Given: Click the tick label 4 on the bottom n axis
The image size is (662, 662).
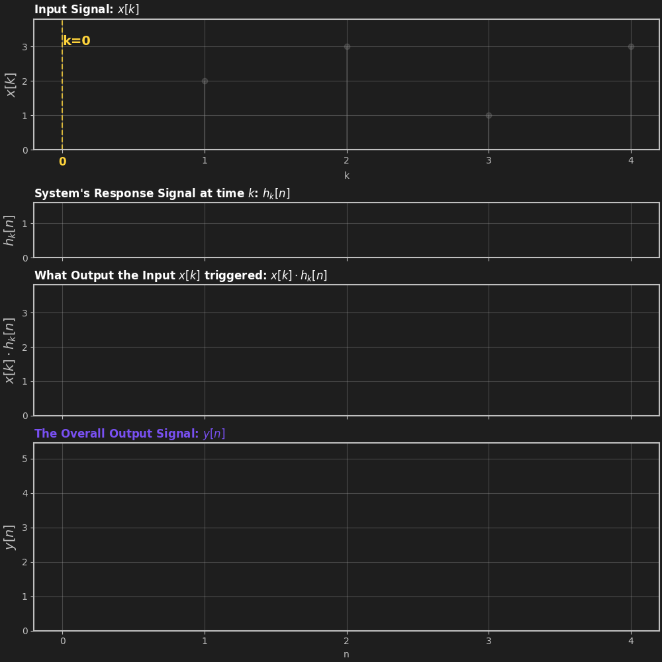Looking at the screenshot, I should coord(631,641).
